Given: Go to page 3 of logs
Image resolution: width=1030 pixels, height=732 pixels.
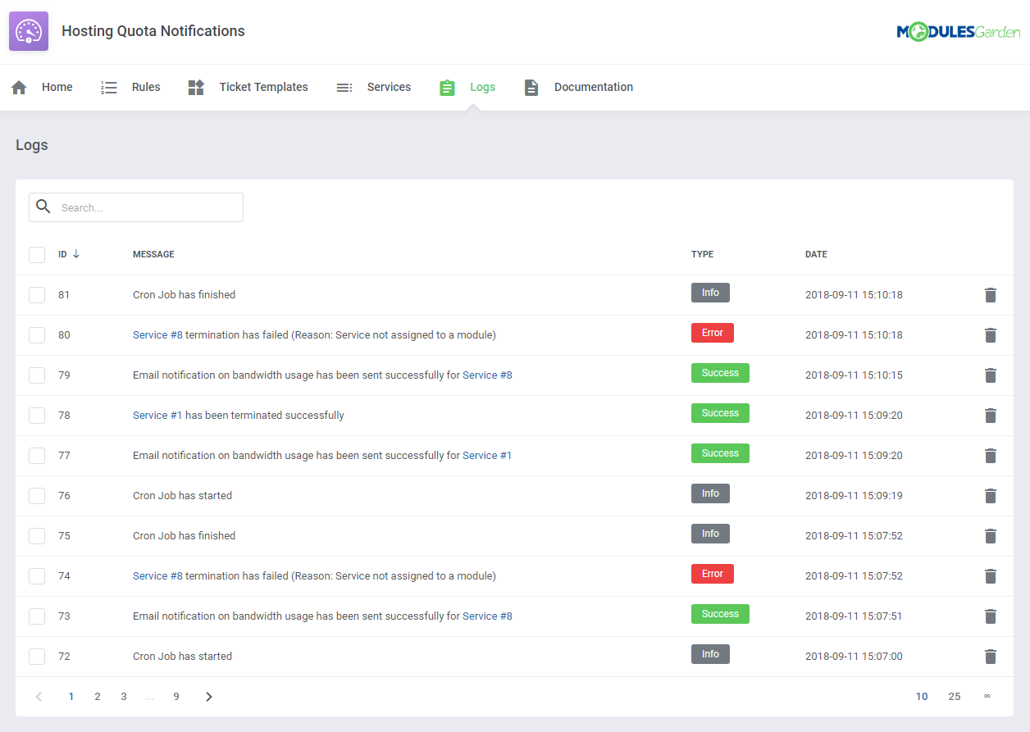Looking at the screenshot, I should pyautogui.click(x=124, y=697).
